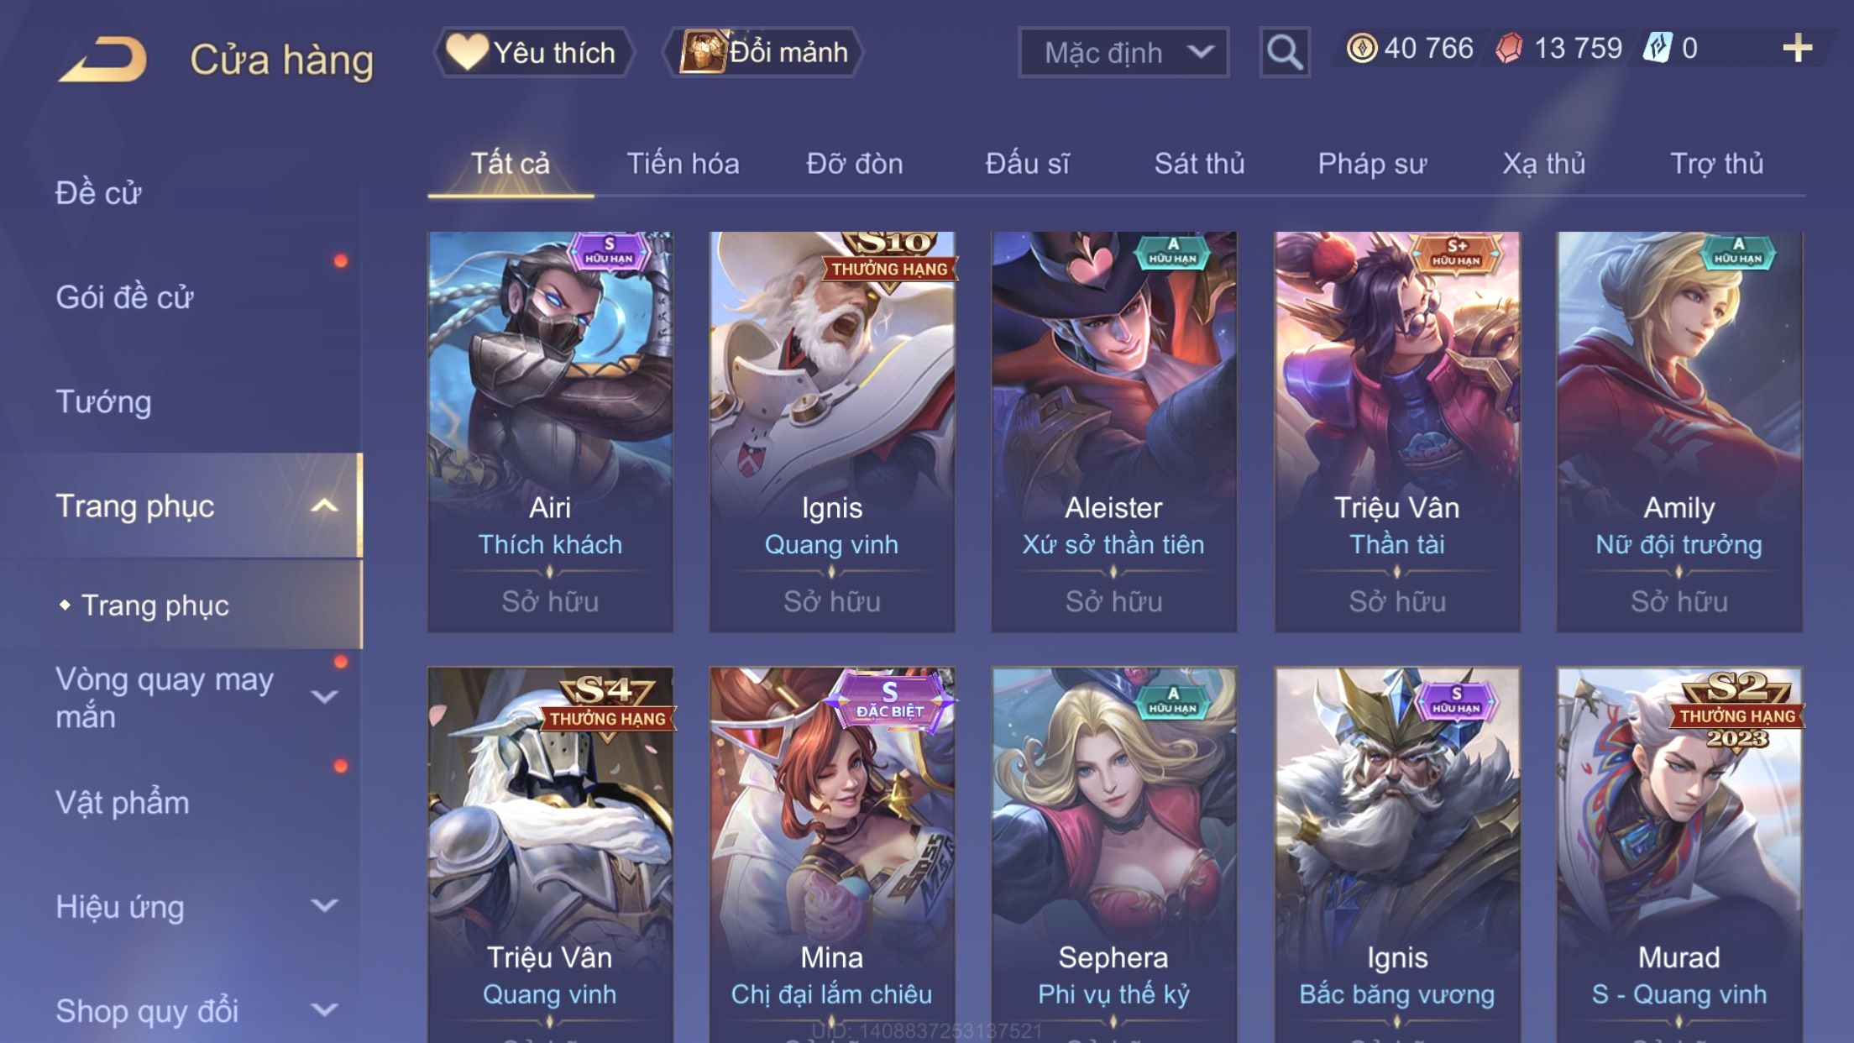Click the gold coin currency icon
The image size is (1854, 1043).
[1361, 49]
